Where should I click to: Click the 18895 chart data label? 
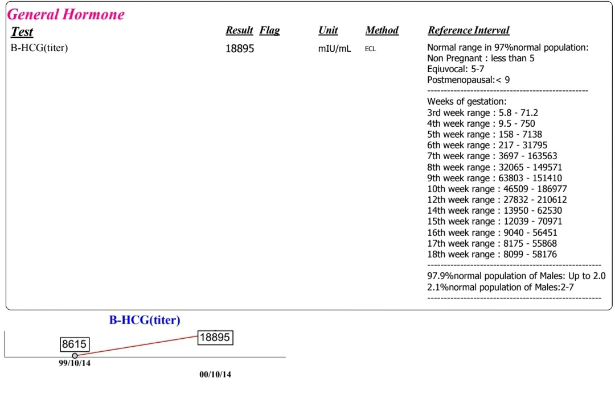click(x=215, y=337)
